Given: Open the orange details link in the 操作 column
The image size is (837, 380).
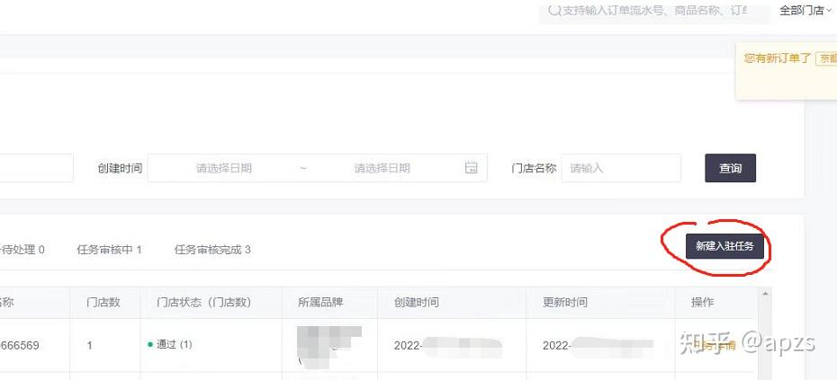Looking at the screenshot, I should coord(714,345).
